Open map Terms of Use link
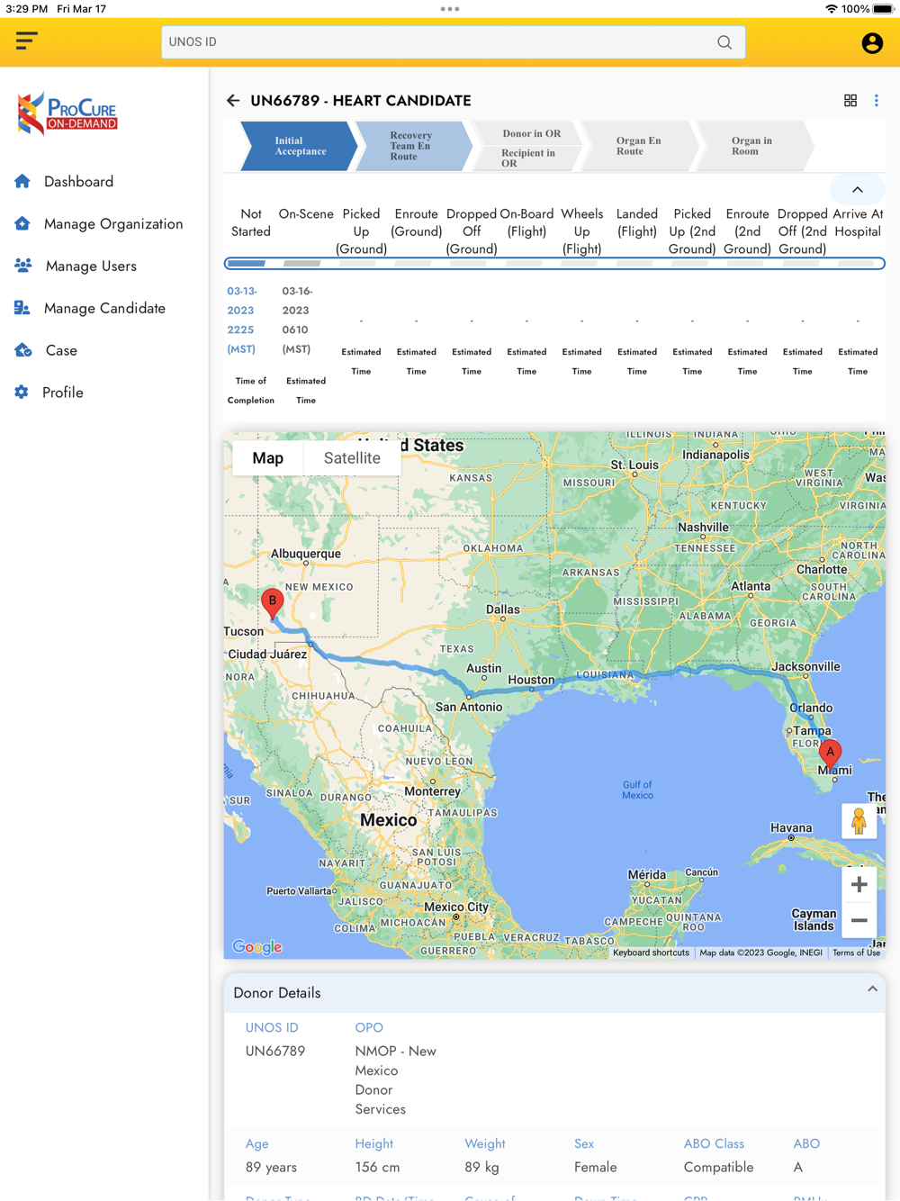The width and height of the screenshot is (900, 1201). tap(856, 953)
